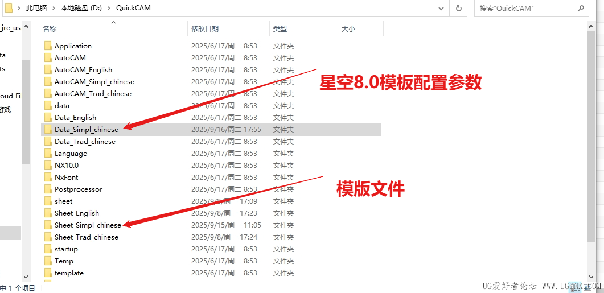Click the NX10.0 folder icon
This screenshot has width=604, height=293.
click(x=48, y=165)
